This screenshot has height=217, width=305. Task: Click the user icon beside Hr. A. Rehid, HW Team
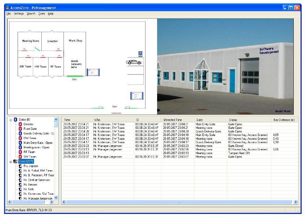tap(20, 171)
